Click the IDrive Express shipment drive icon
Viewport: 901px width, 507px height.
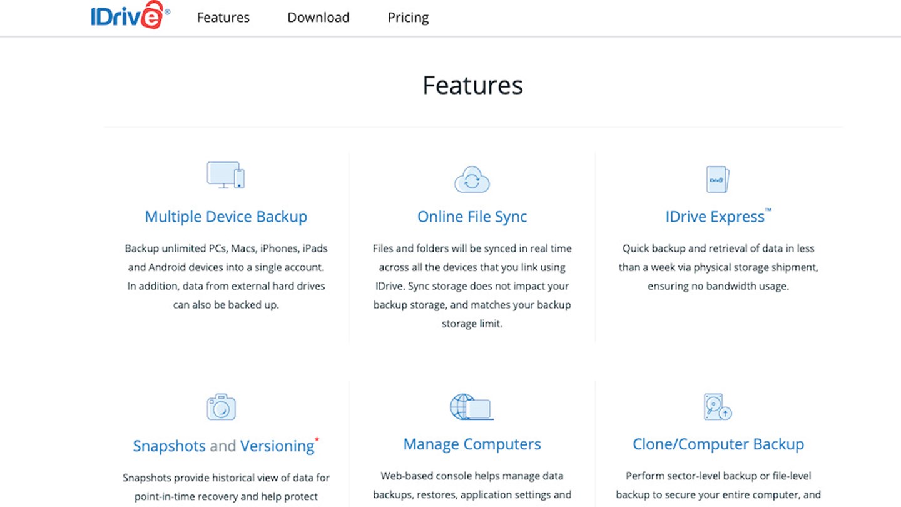tap(718, 178)
